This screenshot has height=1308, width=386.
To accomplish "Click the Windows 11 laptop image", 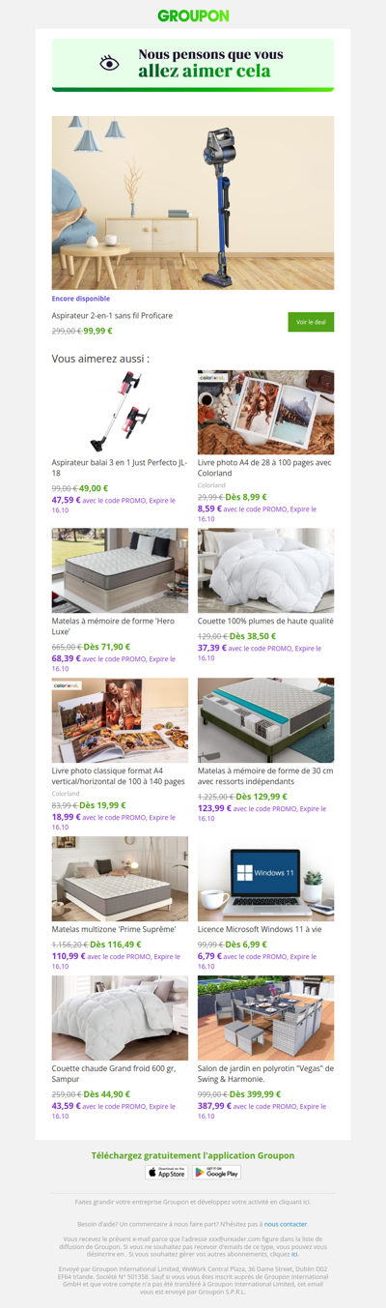I will pos(266,879).
